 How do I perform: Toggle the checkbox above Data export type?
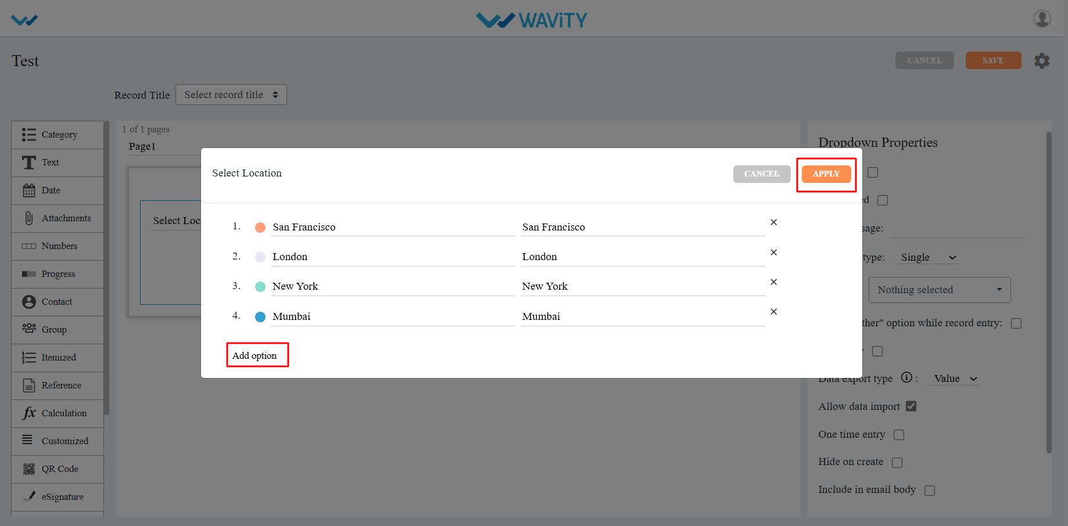pyautogui.click(x=877, y=351)
